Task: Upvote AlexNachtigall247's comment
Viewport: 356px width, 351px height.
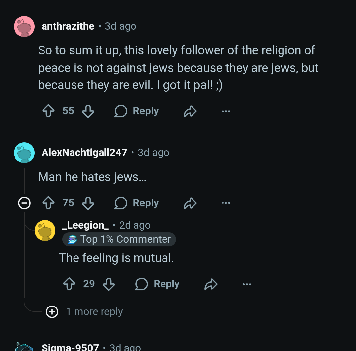Action: point(49,203)
